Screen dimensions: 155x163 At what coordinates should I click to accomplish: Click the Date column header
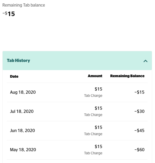(x=14, y=76)
